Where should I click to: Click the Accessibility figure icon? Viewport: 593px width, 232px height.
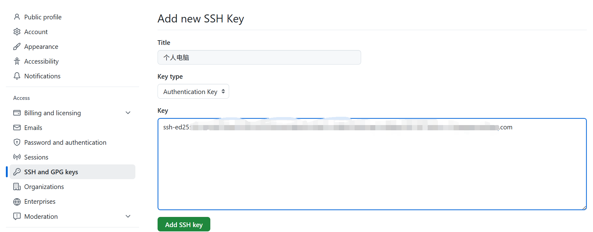click(x=17, y=61)
